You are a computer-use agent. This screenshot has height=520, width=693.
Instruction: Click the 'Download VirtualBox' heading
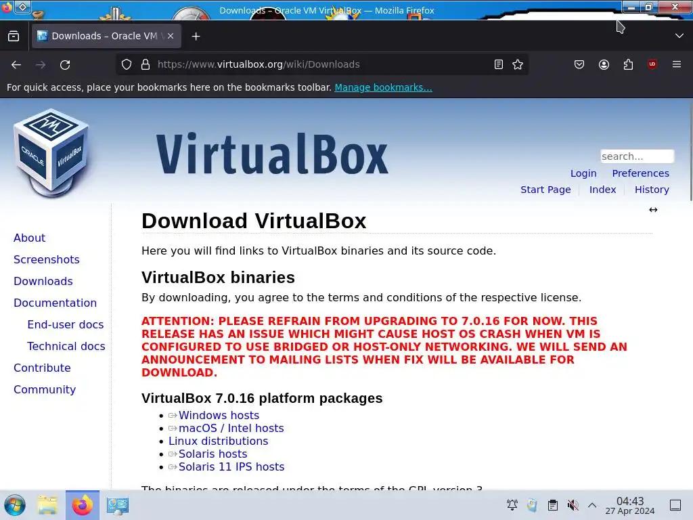tap(254, 221)
